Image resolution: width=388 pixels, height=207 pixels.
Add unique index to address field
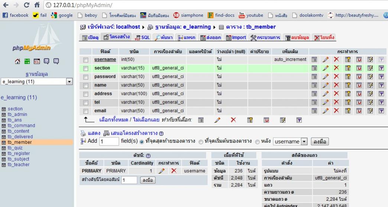coord(359,93)
